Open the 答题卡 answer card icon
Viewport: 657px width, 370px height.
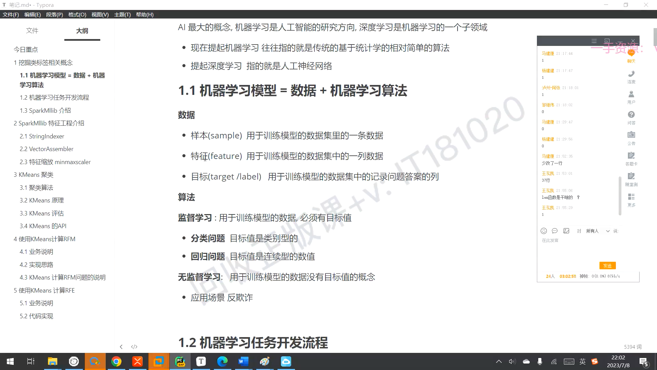pyautogui.click(x=631, y=156)
